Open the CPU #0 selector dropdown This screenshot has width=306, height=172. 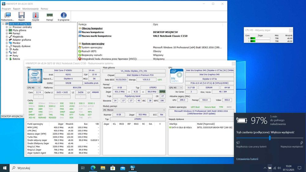[34, 88]
